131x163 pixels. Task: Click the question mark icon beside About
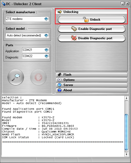(x=60, y=90)
